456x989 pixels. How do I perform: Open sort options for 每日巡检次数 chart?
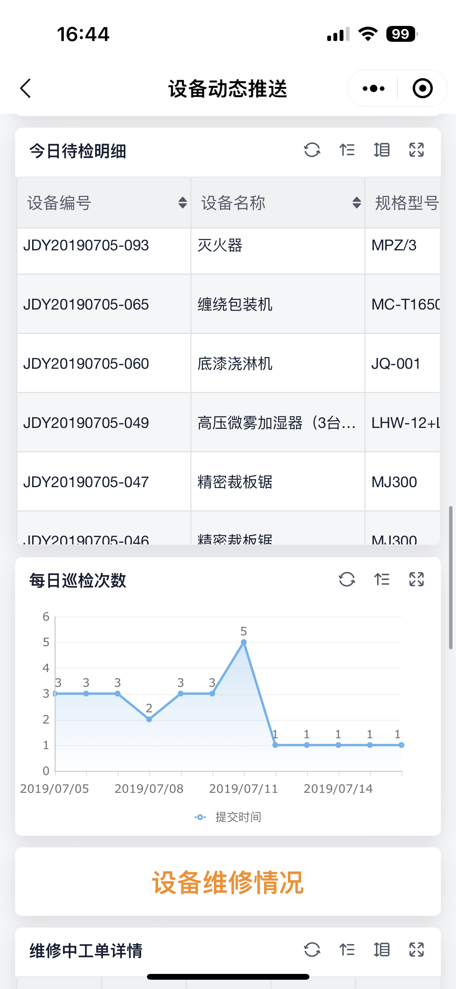tap(382, 580)
